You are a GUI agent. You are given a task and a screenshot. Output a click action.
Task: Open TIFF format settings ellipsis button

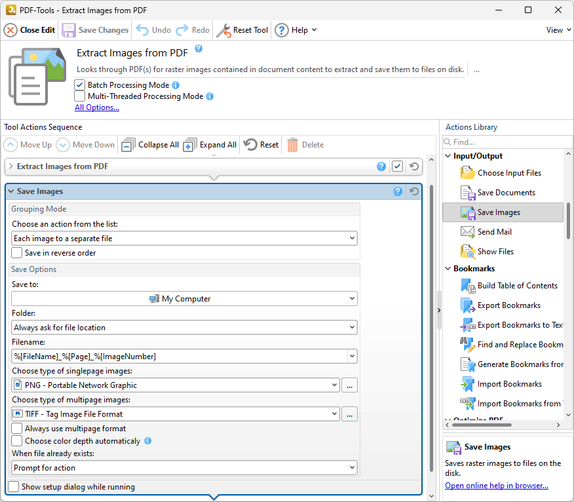coord(350,414)
